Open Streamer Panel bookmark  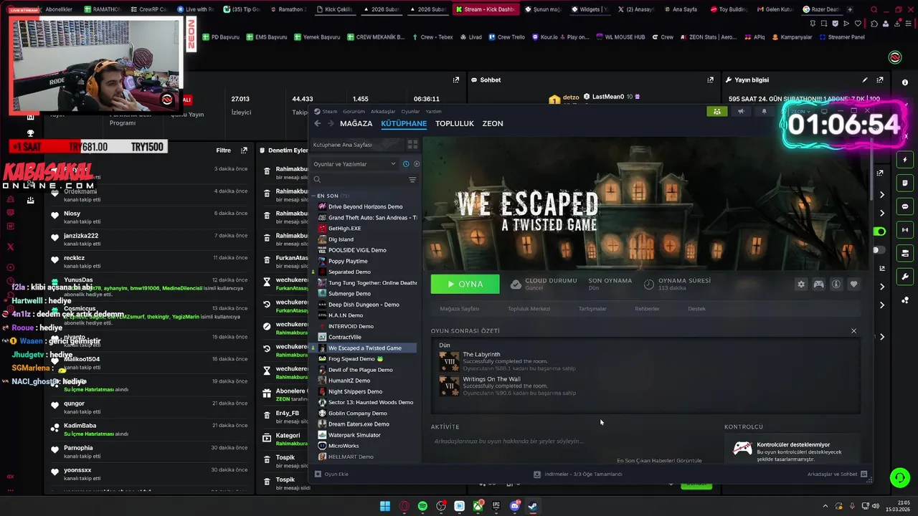842,37
